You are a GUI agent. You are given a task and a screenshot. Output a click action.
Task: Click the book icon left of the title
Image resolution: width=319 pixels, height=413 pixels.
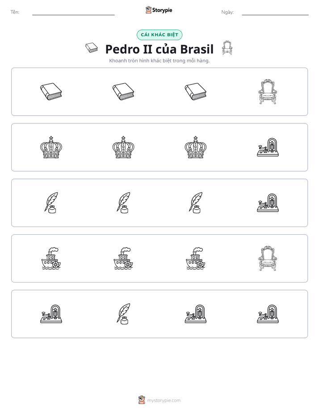coord(92,48)
